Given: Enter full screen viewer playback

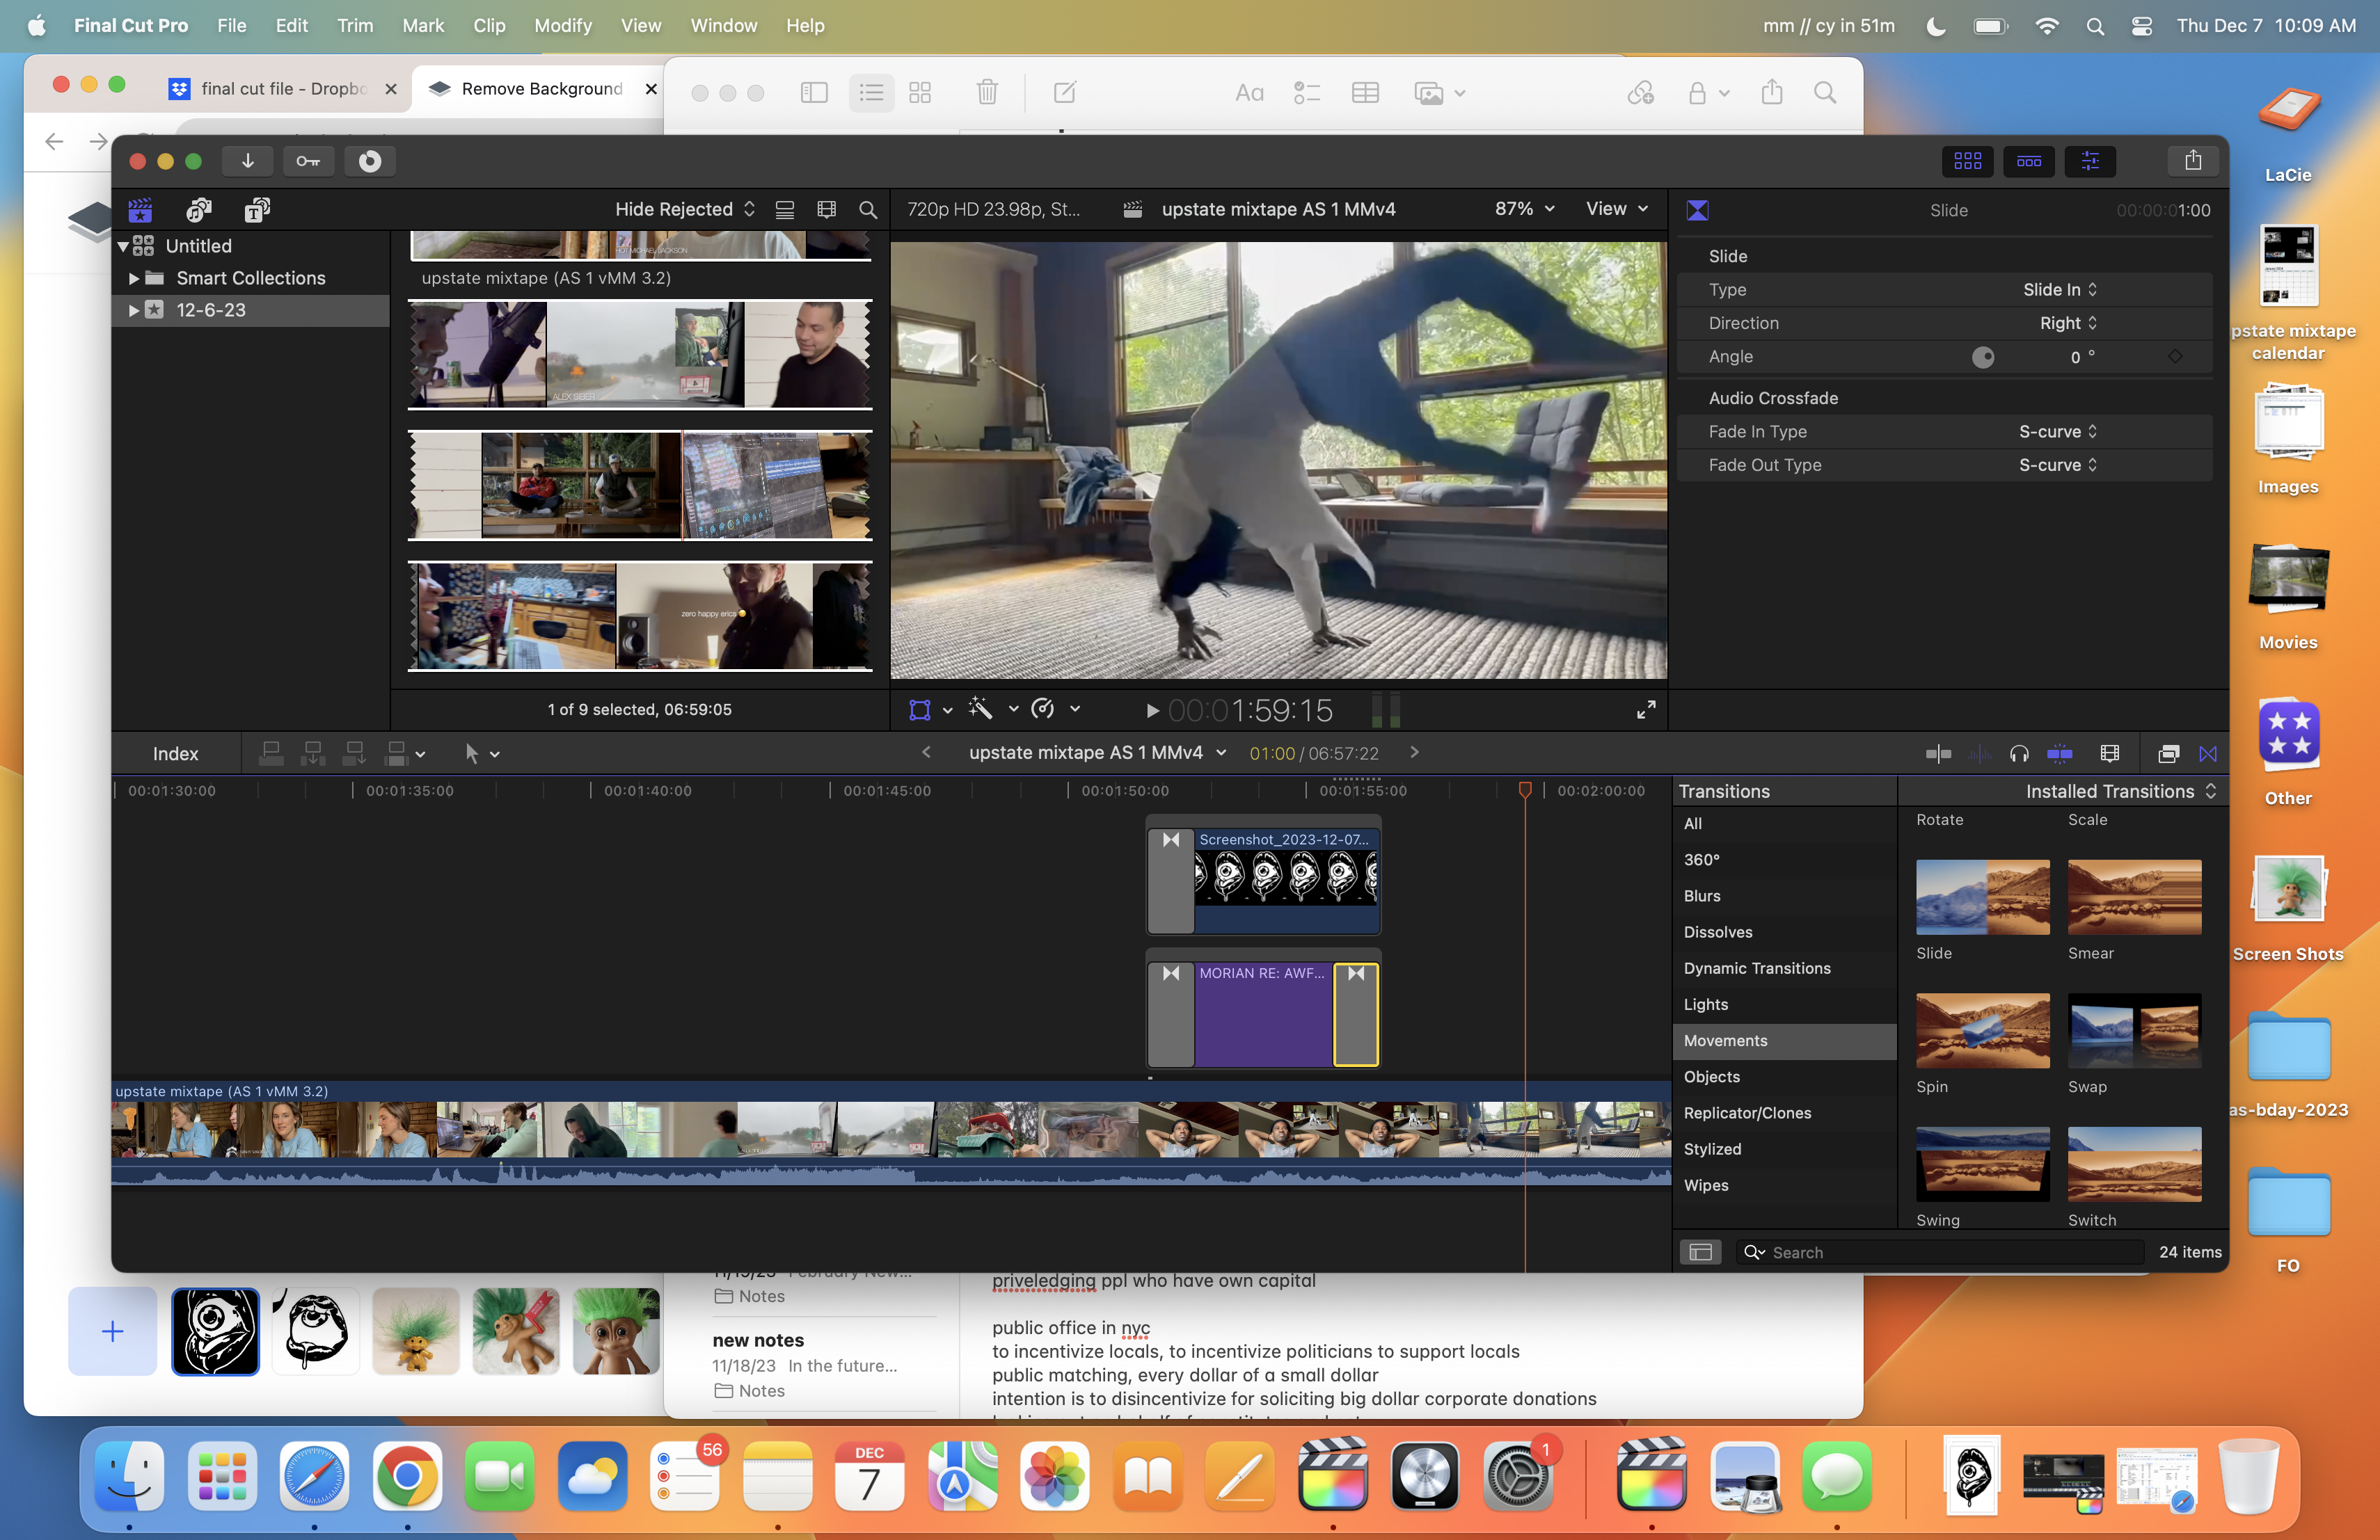Looking at the screenshot, I should pyautogui.click(x=1646, y=709).
